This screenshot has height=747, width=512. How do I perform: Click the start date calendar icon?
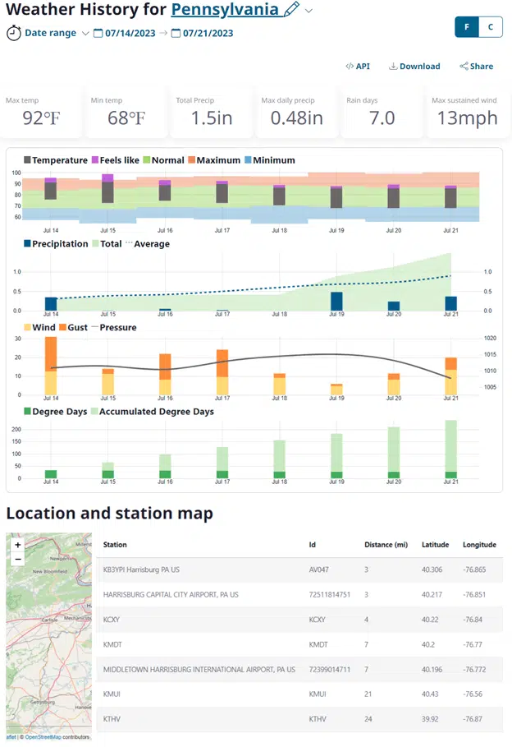(x=98, y=34)
